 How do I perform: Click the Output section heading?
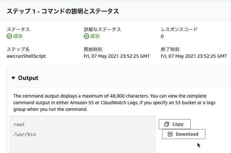(x=28, y=78)
